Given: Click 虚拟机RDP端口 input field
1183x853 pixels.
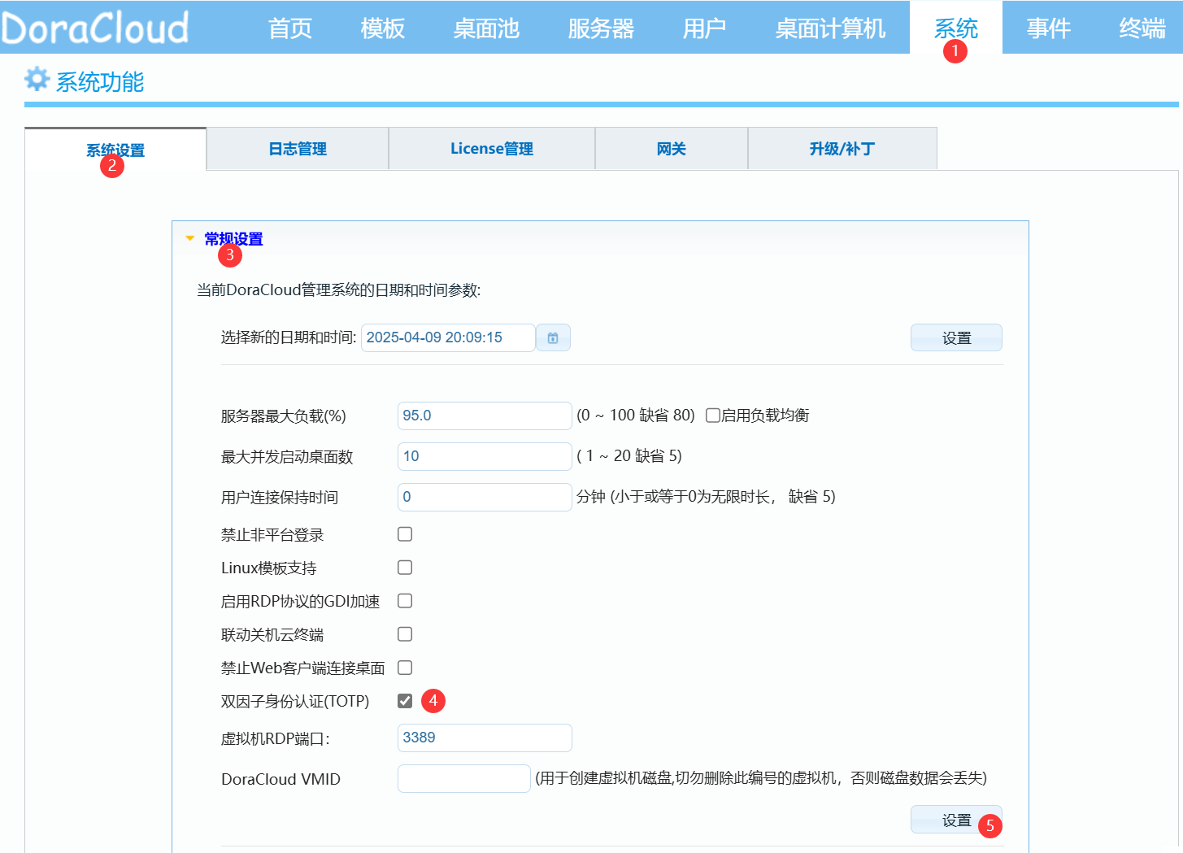Looking at the screenshot, I should 485,738.
